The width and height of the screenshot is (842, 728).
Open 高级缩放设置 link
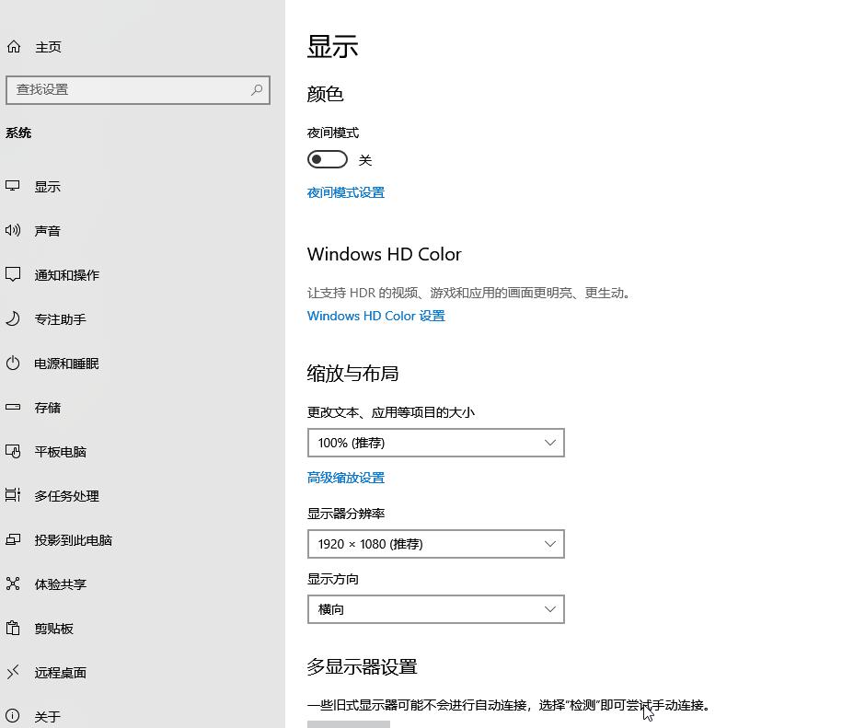pos(345,478)
